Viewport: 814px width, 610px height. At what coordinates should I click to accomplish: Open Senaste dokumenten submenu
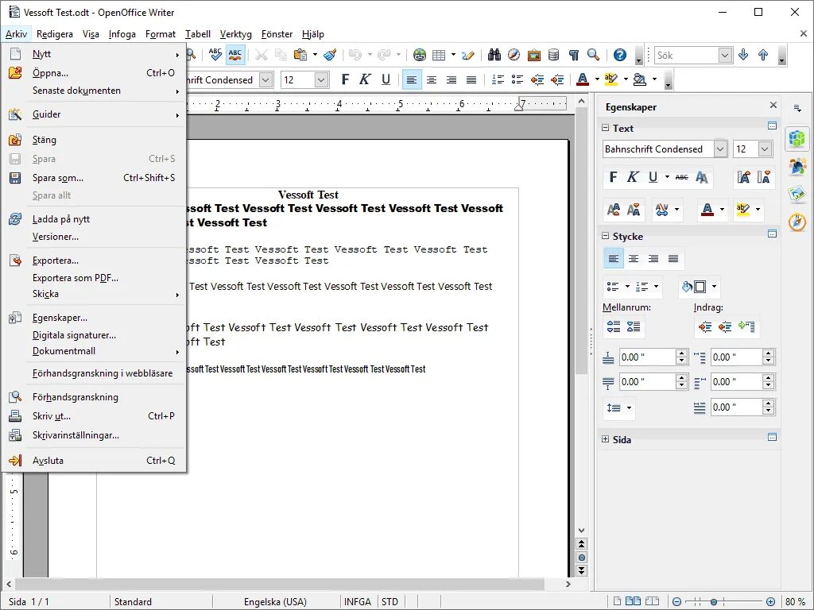pos(94,91)
